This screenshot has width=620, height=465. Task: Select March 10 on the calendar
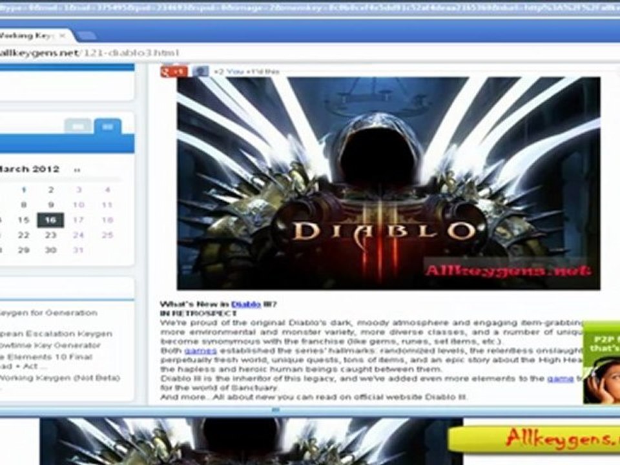[79, 205]
